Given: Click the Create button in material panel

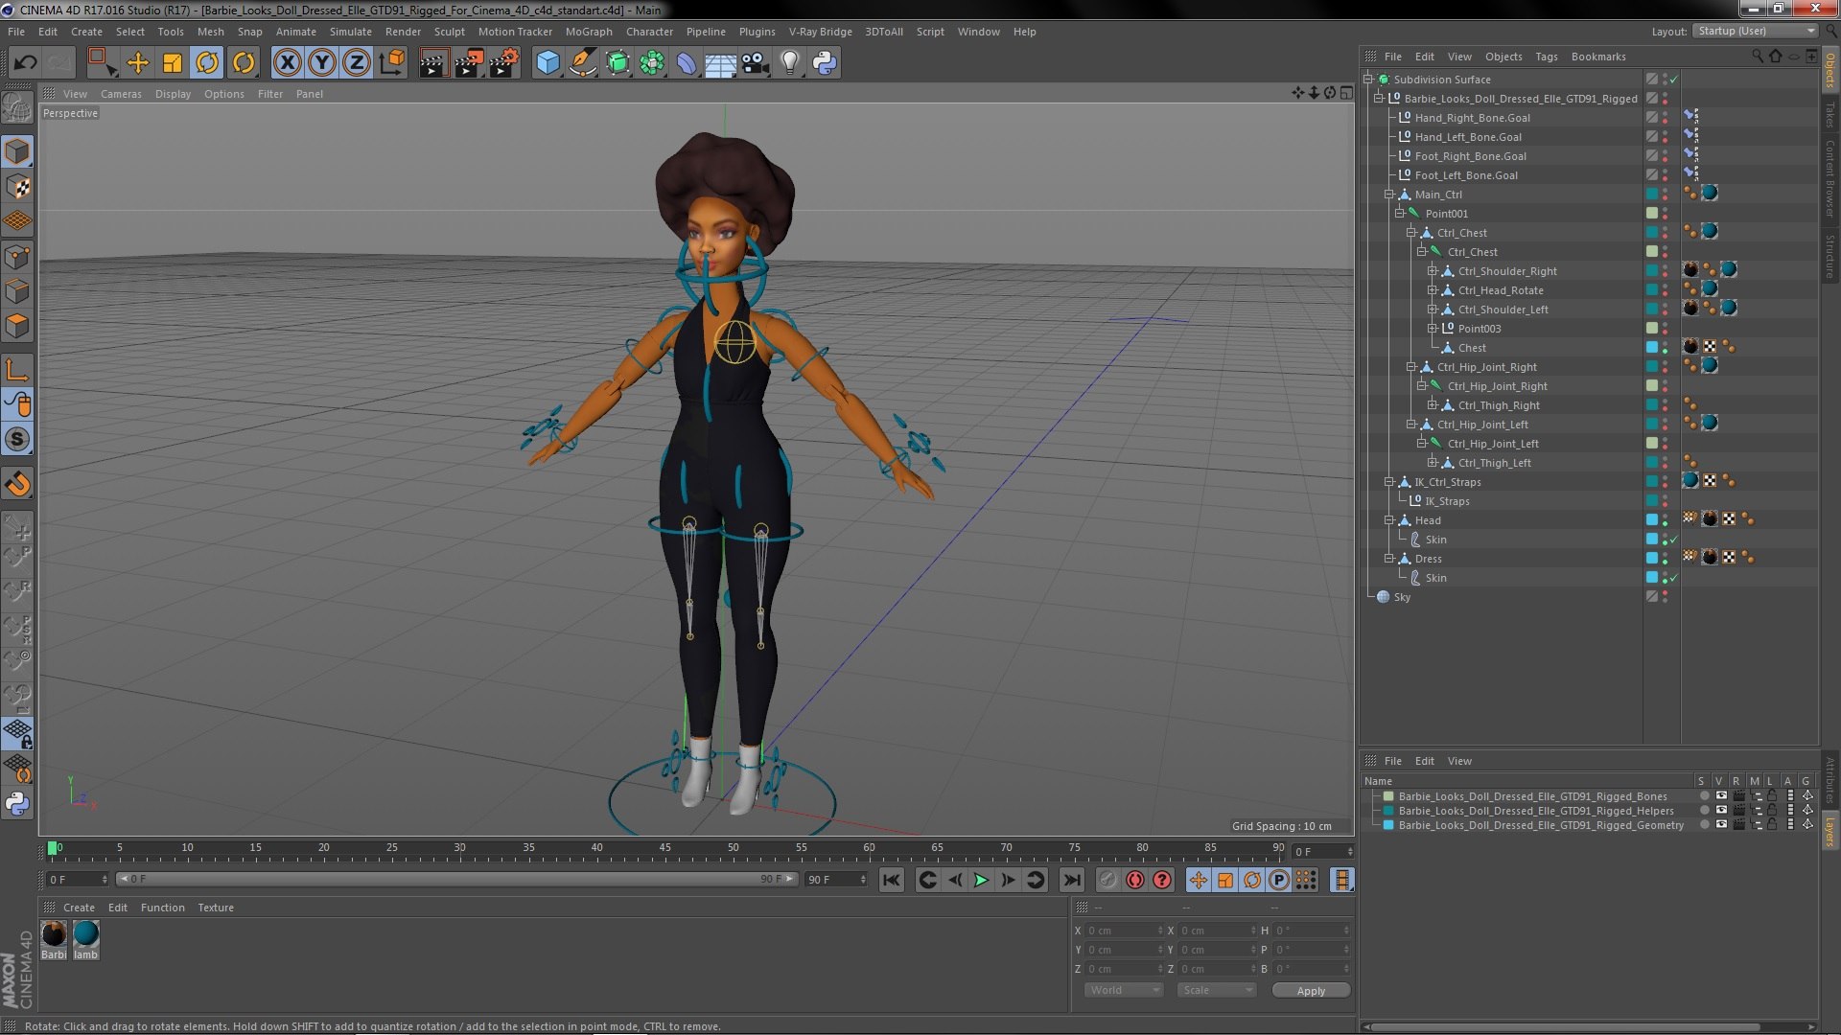Looking at the screenshot, I should 79,908.
